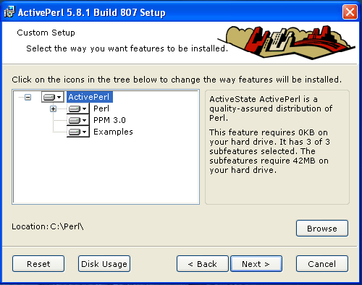Select the Examples tree item

point(113,132)
